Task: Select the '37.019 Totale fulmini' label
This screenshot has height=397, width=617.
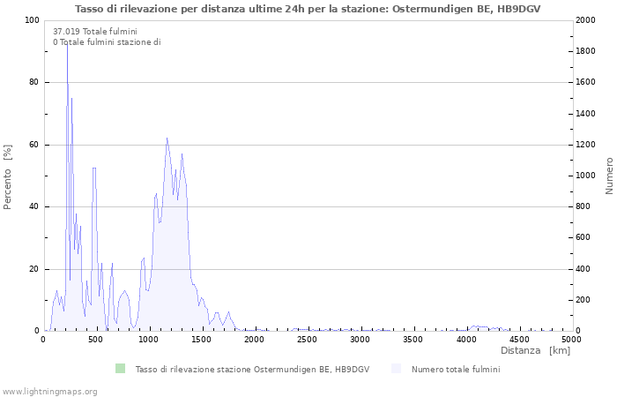Action: point(95,32)
